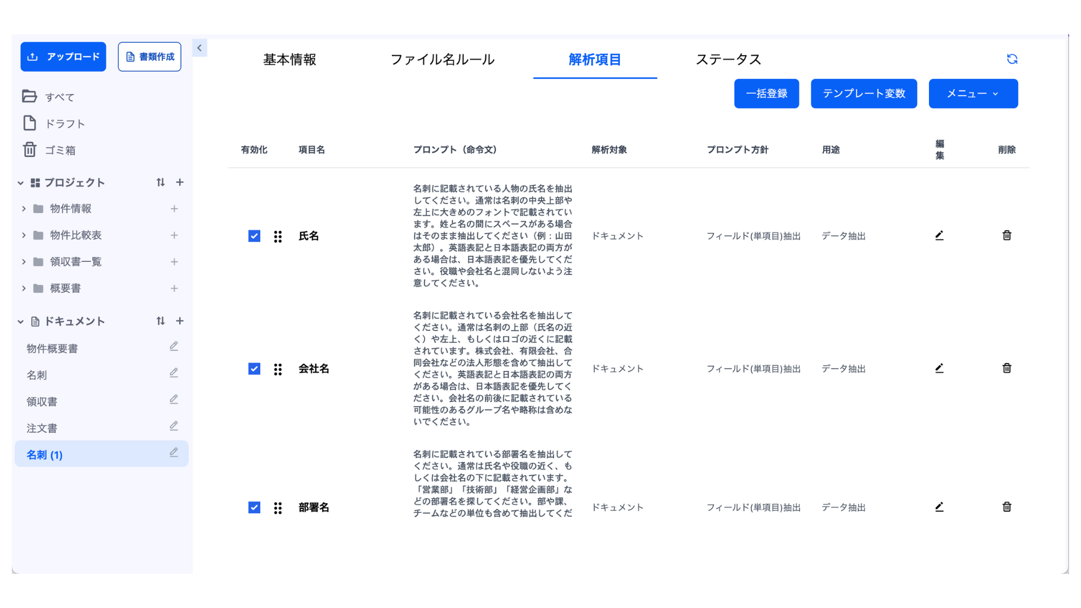Collapse the ドキュメント section chevron
Screen dimensions: 1081x608
pyautogui.click(x=21, y=321)
